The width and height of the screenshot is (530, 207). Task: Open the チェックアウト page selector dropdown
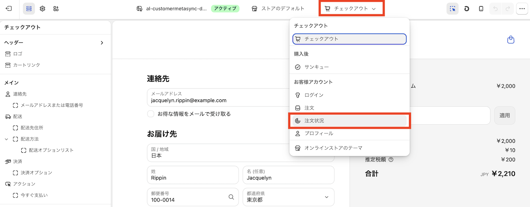(350, 8)
